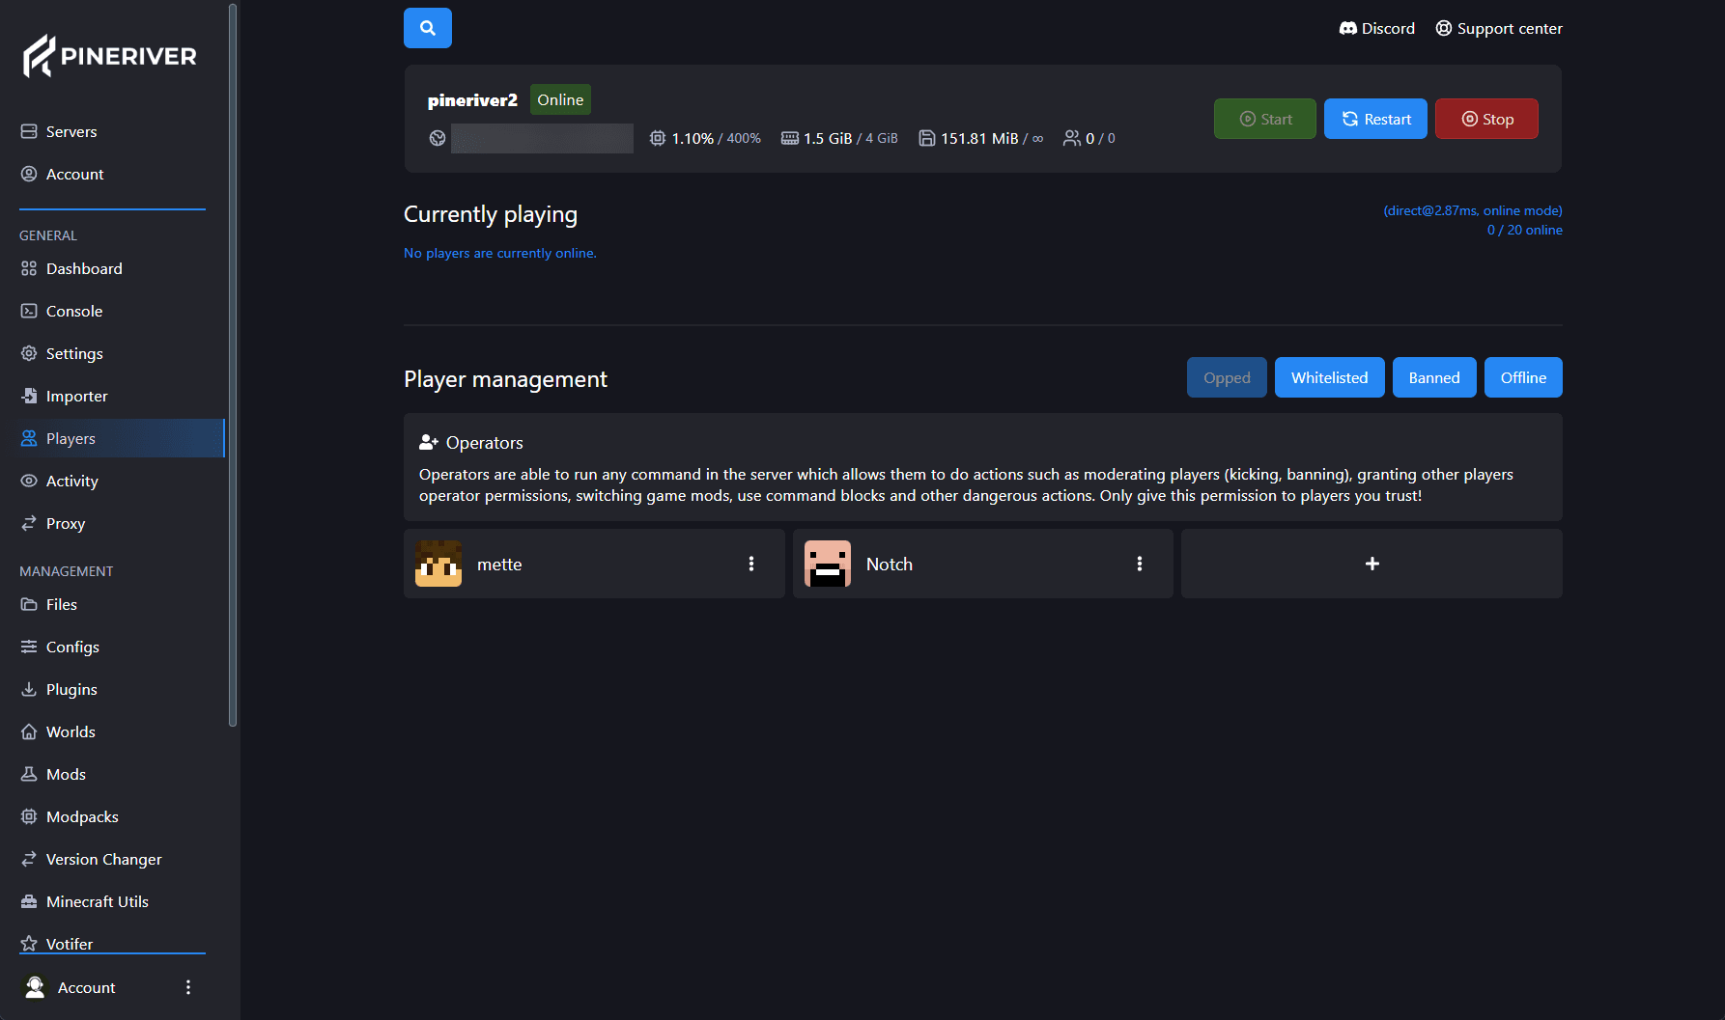Image resolution: width=1725 pixels, height=1020 pixels.
Task: Click the blurred server address field
Action: [x=542, y=138]
